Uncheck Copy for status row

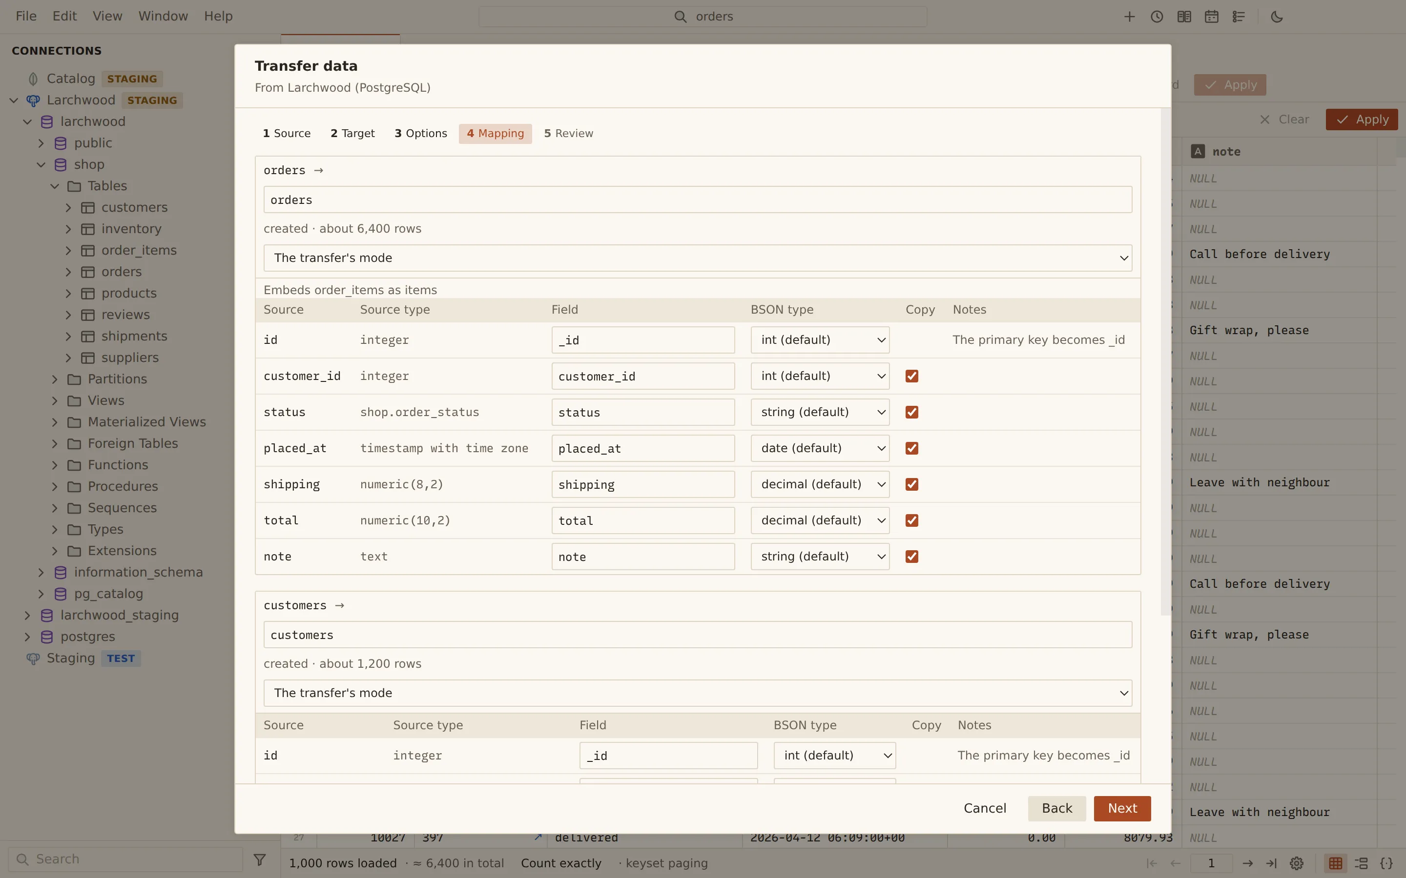pos(911,412)
